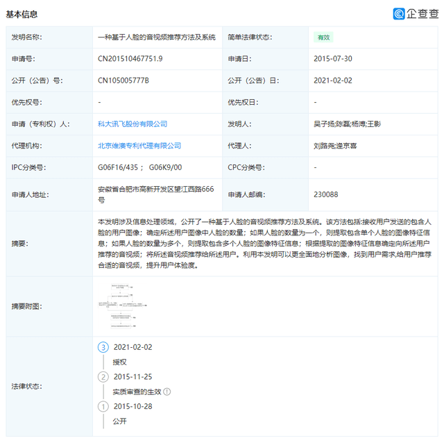Viewport: 444px width, 445px height.
Task: Click the 简单法律状态 field label
Action: click(x=250, y=37)
